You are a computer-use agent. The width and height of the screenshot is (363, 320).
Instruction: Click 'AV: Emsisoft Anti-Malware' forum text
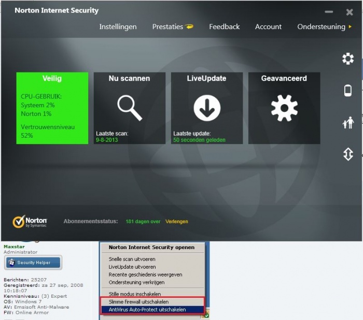click(36, 307)
